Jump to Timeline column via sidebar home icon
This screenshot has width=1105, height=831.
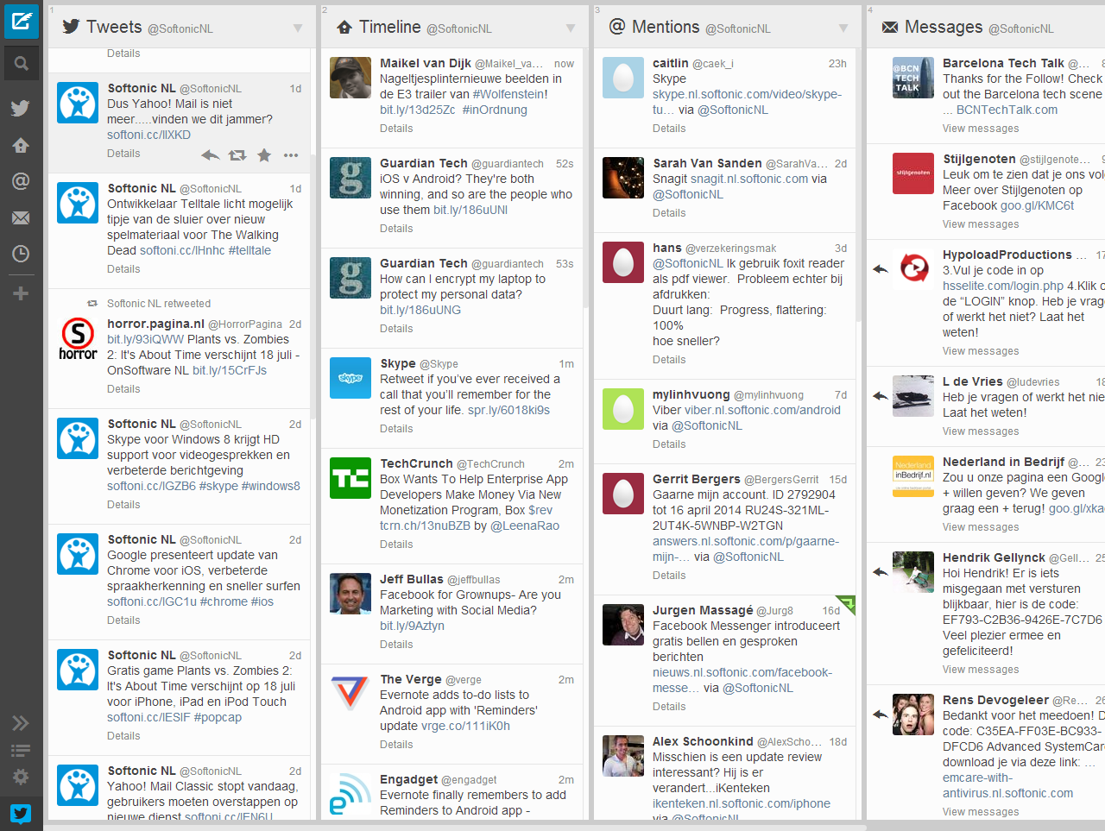(x=21, y=145)
